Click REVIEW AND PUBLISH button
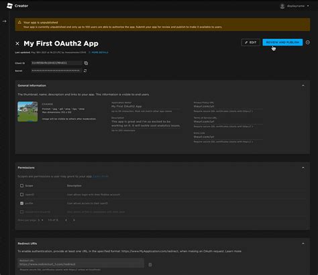This screenshot has width=318, height=275. (x=282, y=42)
